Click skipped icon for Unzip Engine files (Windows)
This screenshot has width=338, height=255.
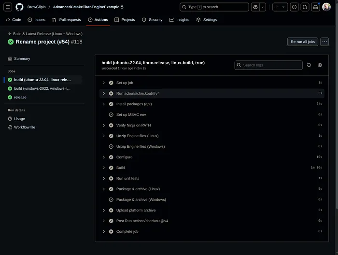pyautogui.click(x=111, y=146)
